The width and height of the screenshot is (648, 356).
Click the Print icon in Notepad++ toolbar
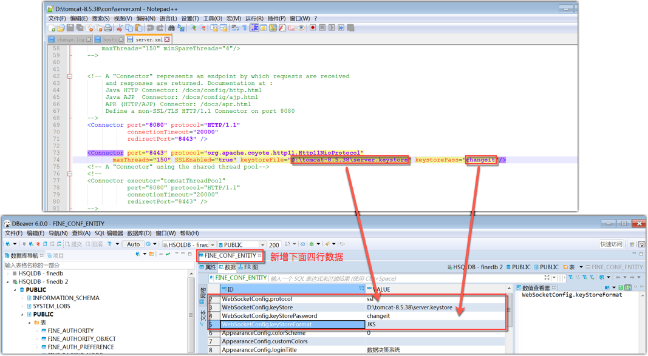pos(108,28)
